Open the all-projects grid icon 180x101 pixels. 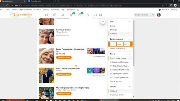pos(78,10)
